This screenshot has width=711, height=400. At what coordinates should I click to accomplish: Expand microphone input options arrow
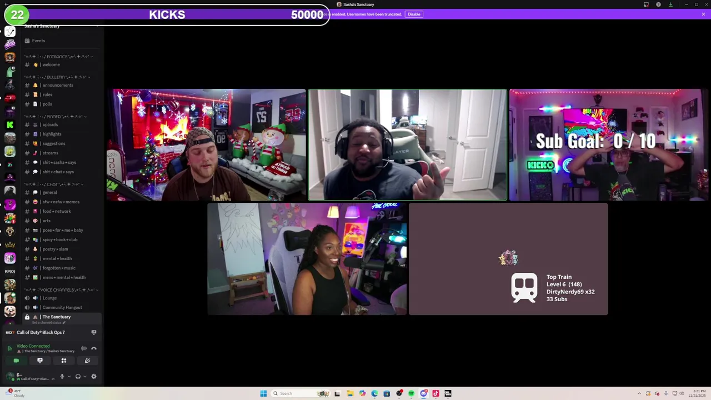[69, 377]
